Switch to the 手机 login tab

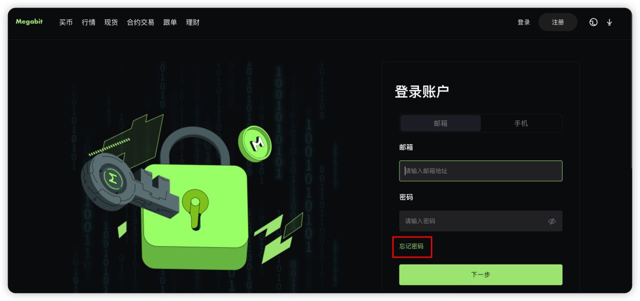click(x=521, y=123)
